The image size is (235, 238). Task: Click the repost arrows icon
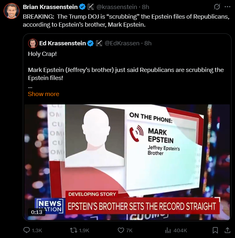(x=73, y=230)
